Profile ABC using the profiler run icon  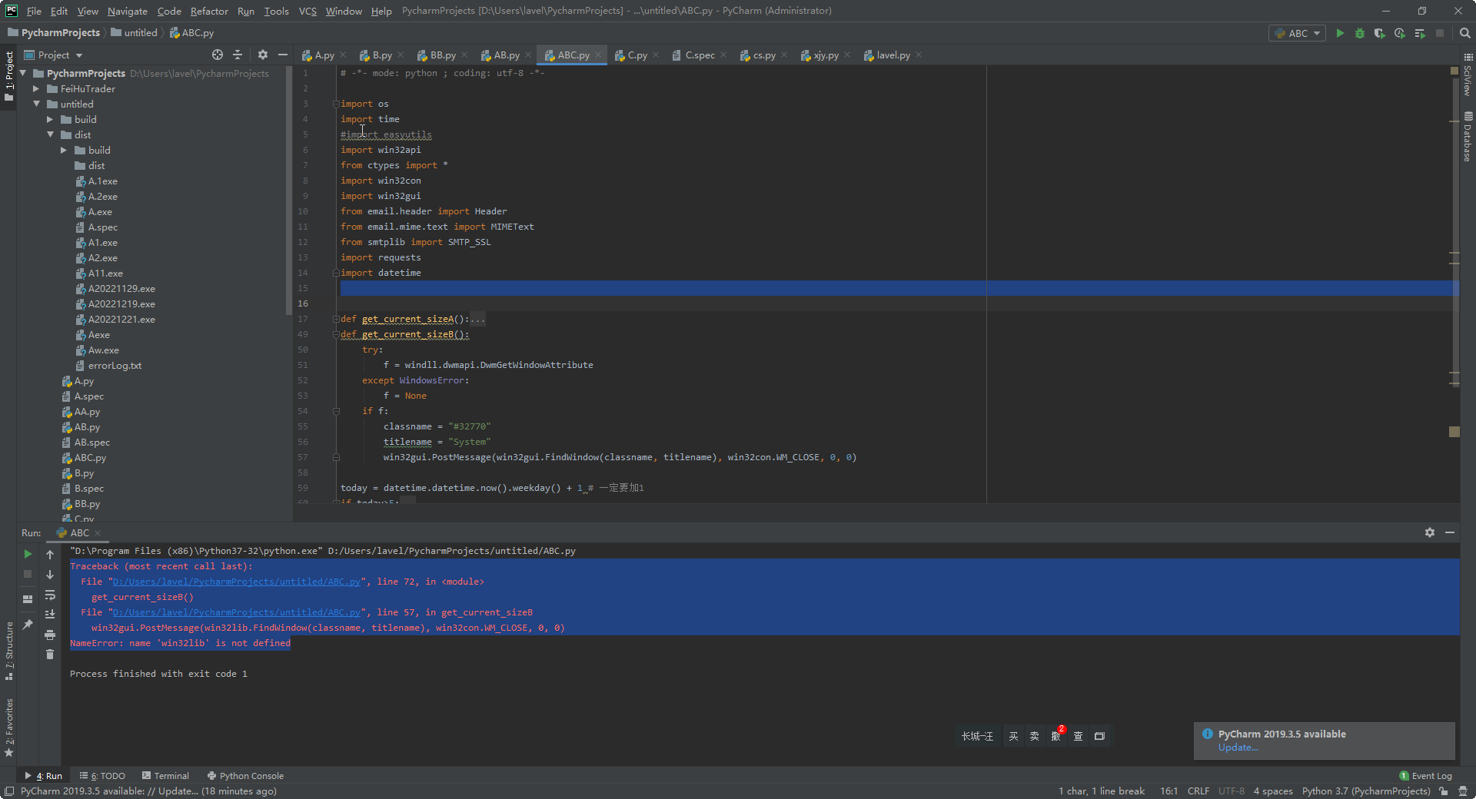coord(1400,33)
